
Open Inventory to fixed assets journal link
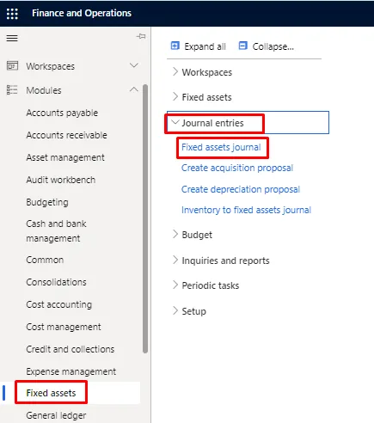246,210
